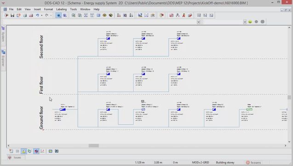
Task: Click the grid display icon in bottom toolbar
Action: coord(17,151)
